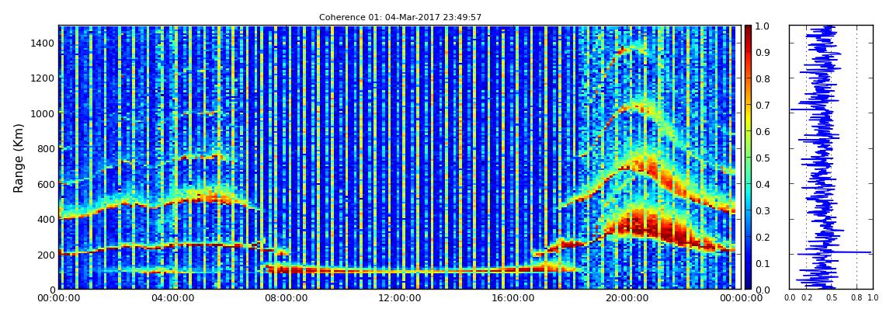893x316 pixels.
Task: Click the 1200 tick on the range axis
Action: pos(42,78)
